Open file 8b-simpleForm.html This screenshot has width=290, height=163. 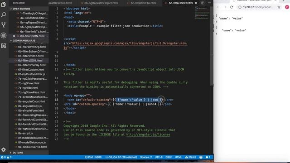[x=31, y=110]
